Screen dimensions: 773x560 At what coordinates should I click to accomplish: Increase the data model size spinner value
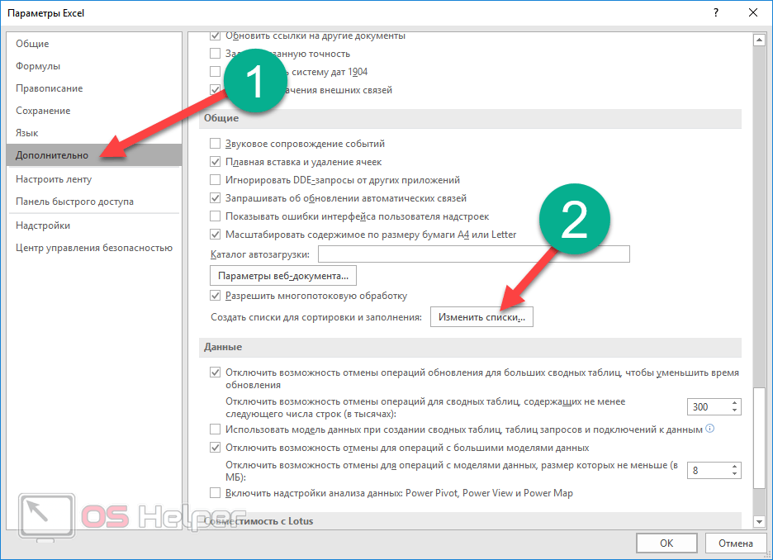733,466
